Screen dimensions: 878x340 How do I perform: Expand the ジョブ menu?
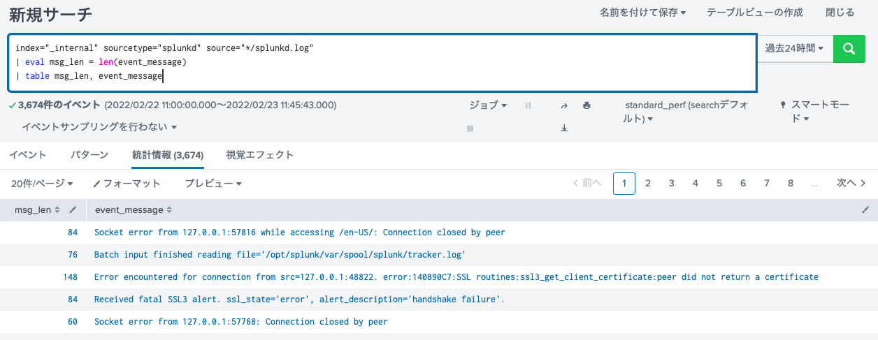[x=489, y=105]
